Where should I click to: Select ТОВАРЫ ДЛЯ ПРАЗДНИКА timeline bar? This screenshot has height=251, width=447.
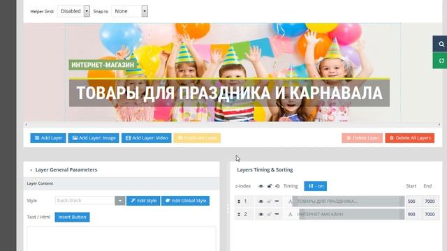(x=349, y=201)
